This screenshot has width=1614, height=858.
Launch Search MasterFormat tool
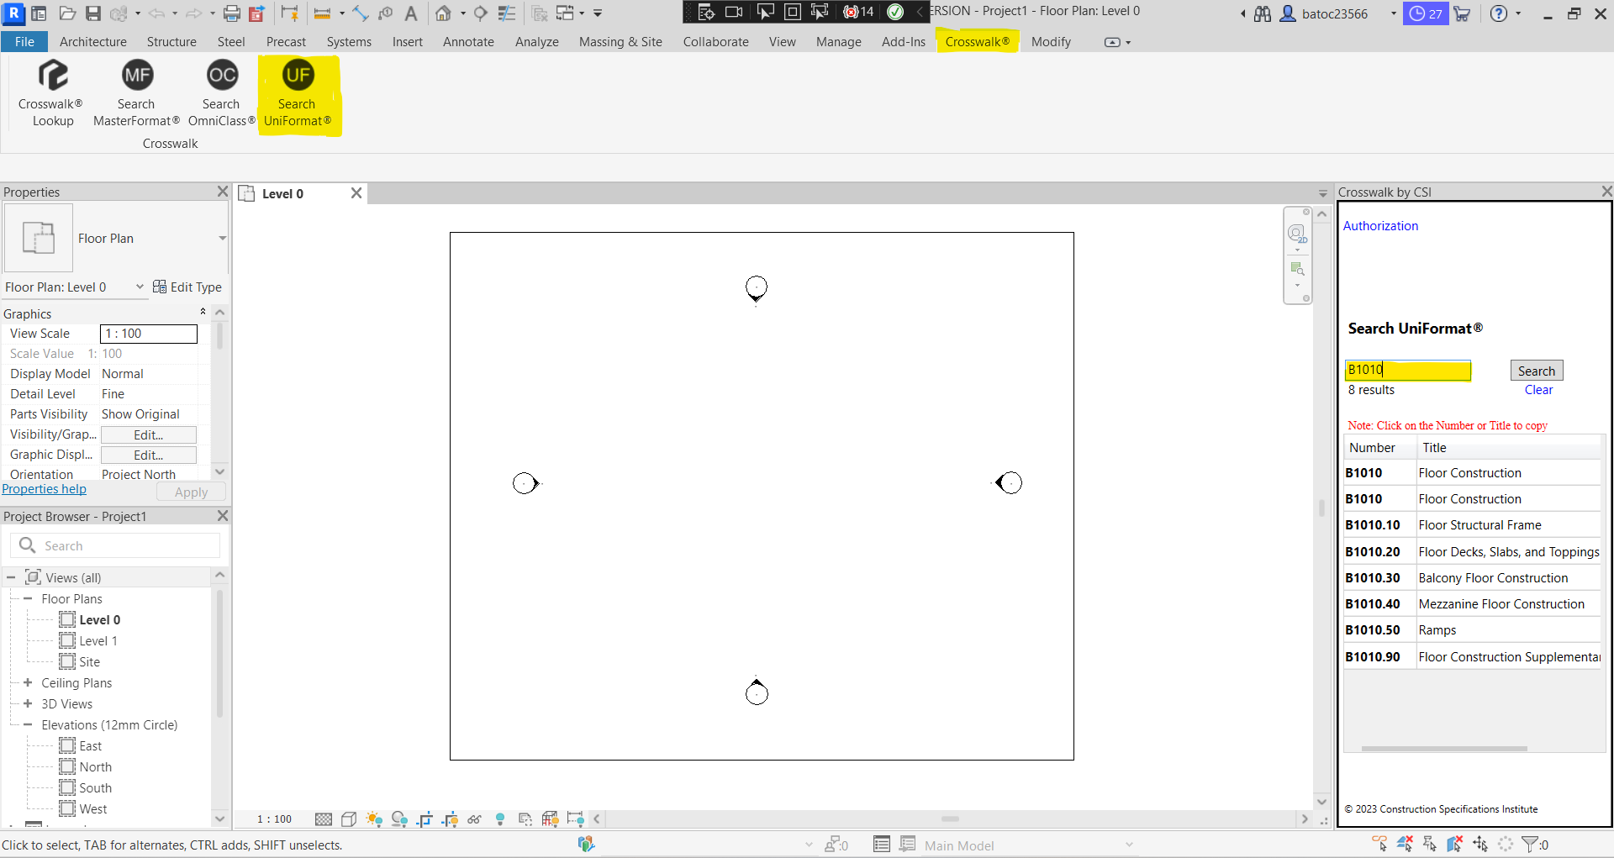136,92
